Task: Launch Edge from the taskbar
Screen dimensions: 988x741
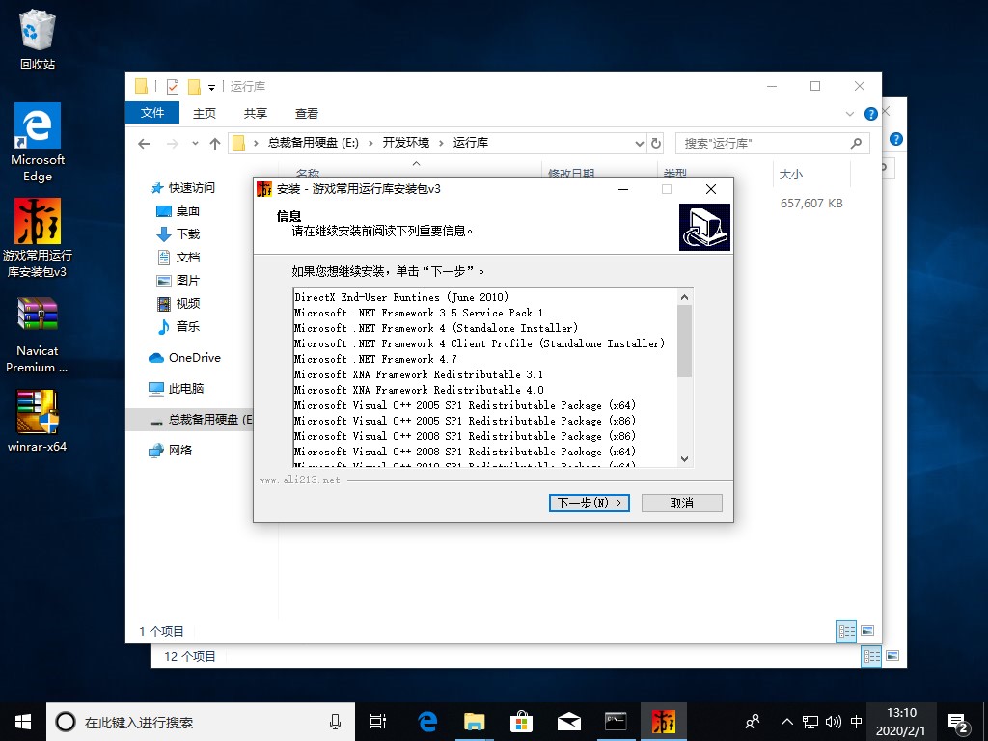Action: [427, 722]
